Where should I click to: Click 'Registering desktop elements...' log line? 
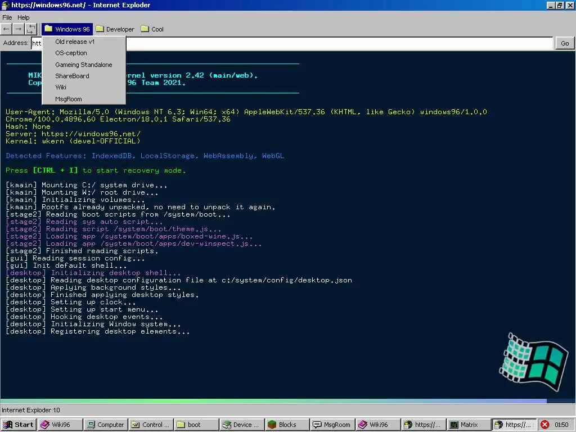pyautogui.click(x=98, y=331)
